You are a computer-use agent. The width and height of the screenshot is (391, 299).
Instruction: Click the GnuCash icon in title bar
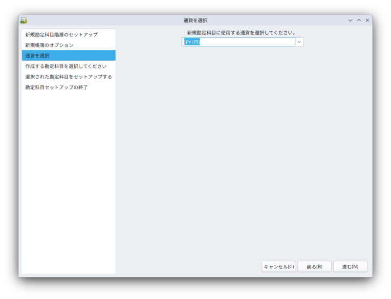(23, 20)
